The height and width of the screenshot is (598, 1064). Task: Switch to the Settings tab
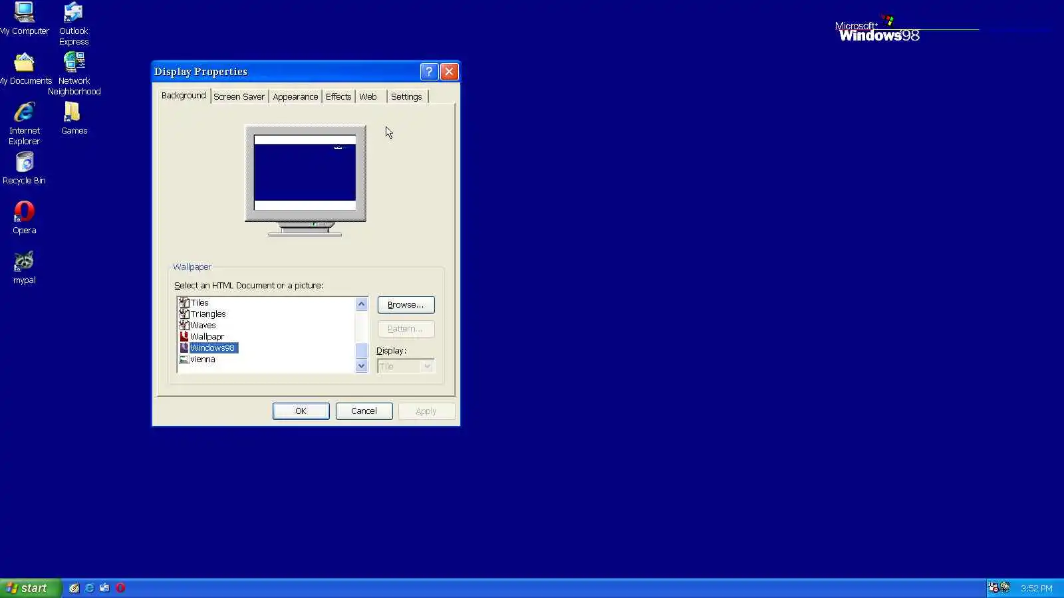coord(406,97)
